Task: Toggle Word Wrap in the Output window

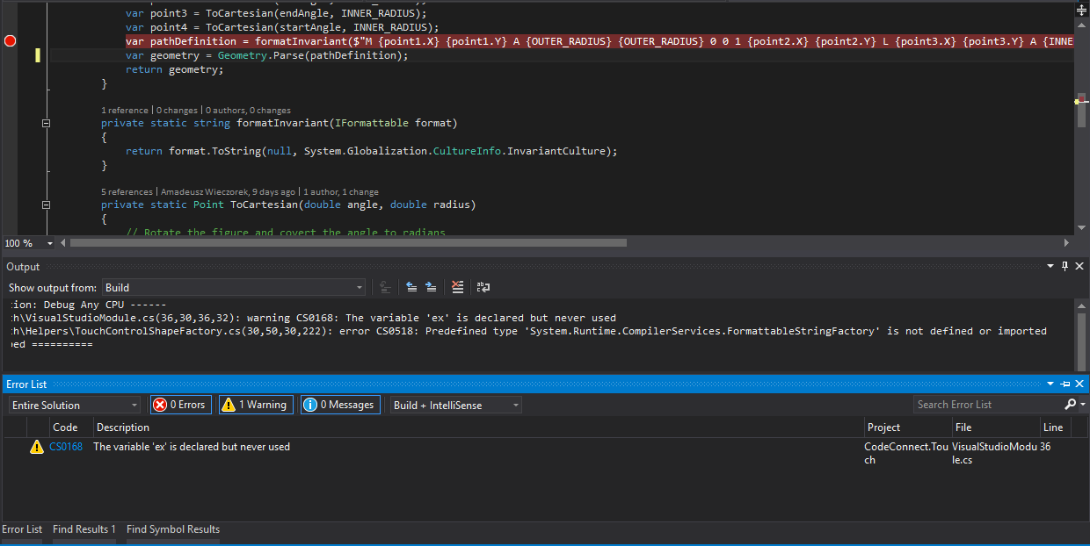Action: click(x=483, y=287)
